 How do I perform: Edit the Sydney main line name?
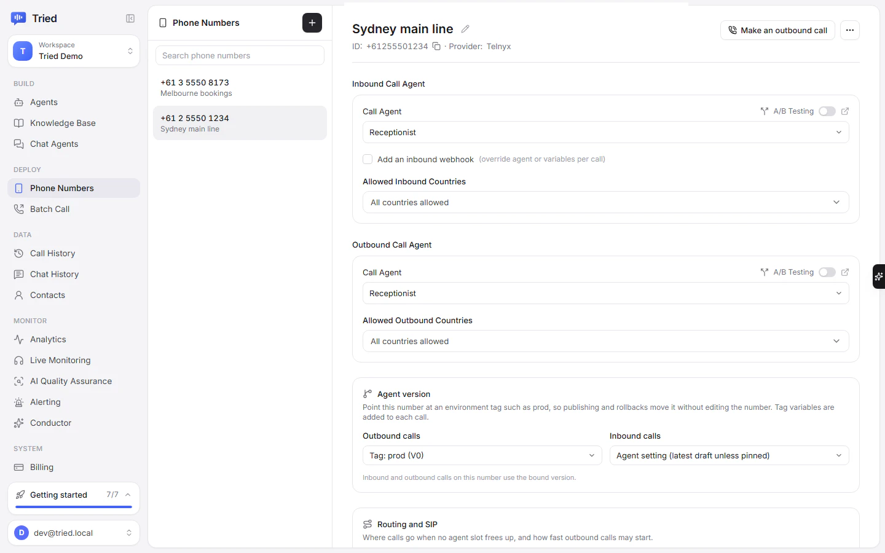tap(465, 29)
